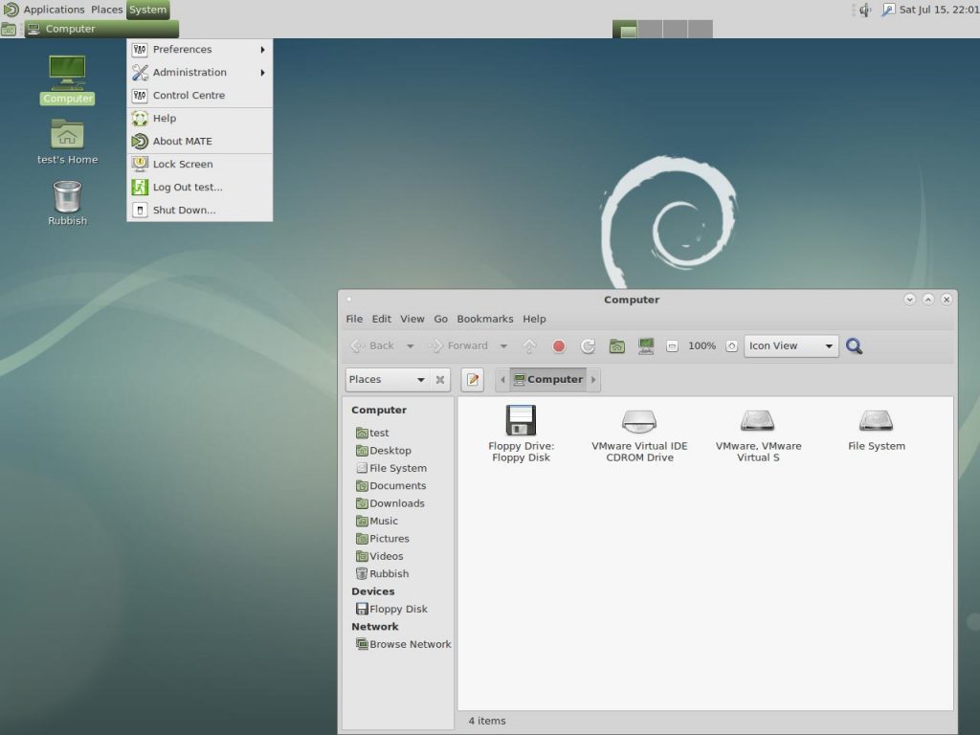Image resolution: width=980 pixels, height=735 pixels.
Task: Click the Computer icon in the toolbar
Action: [646, 345]
